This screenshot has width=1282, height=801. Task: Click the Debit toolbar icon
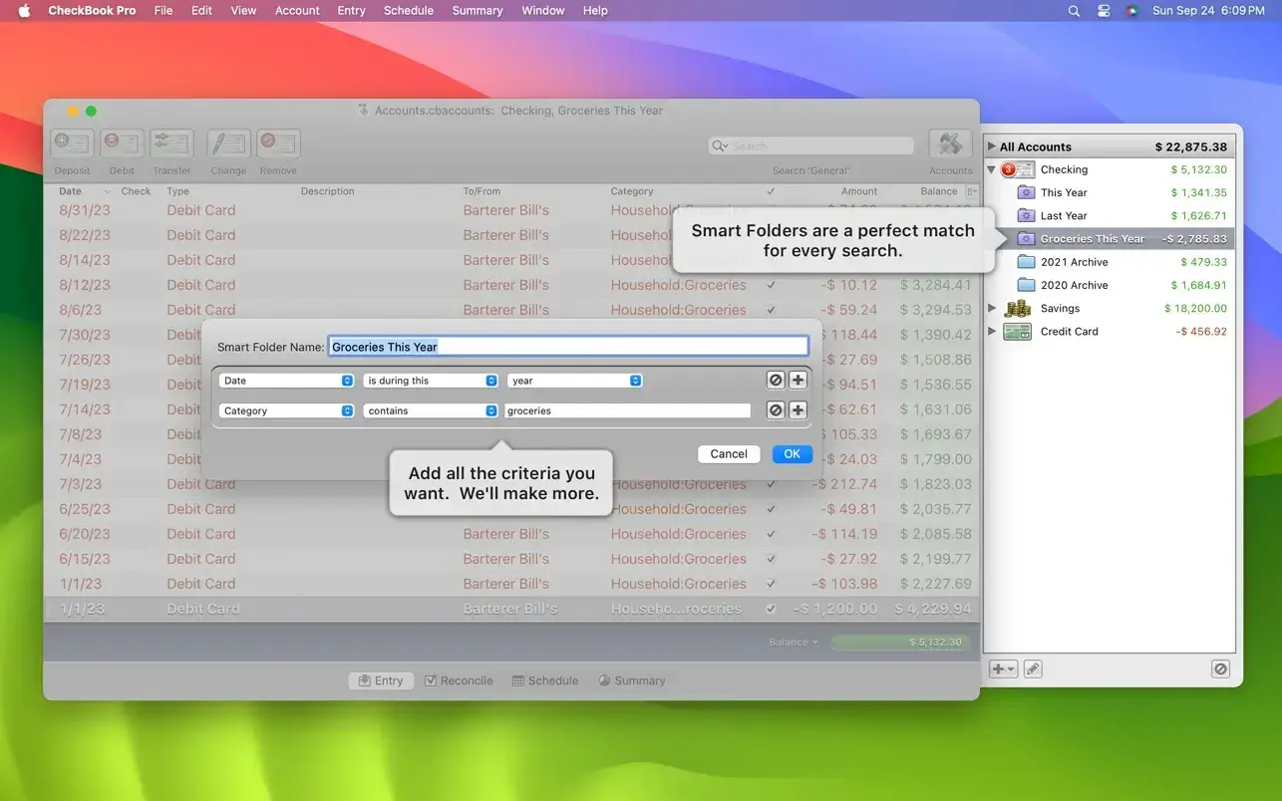tap(122, 143)
